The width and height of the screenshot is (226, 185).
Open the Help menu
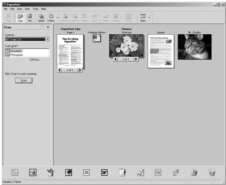[43, 9]
